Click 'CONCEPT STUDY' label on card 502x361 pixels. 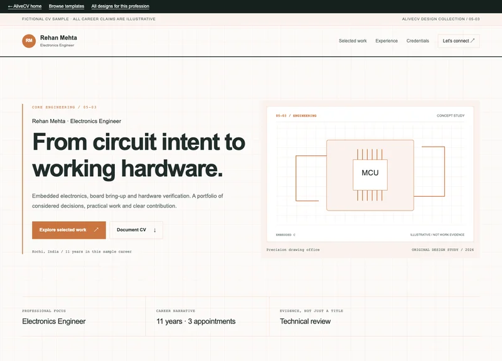click(451, 116)
